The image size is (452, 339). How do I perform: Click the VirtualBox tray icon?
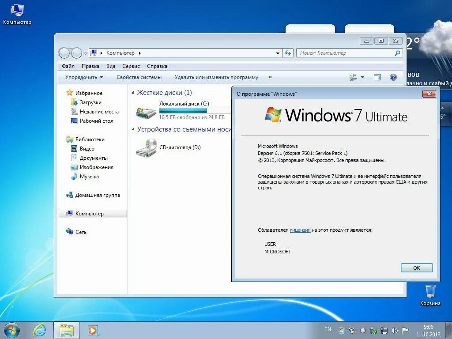(x=352, y=330)
